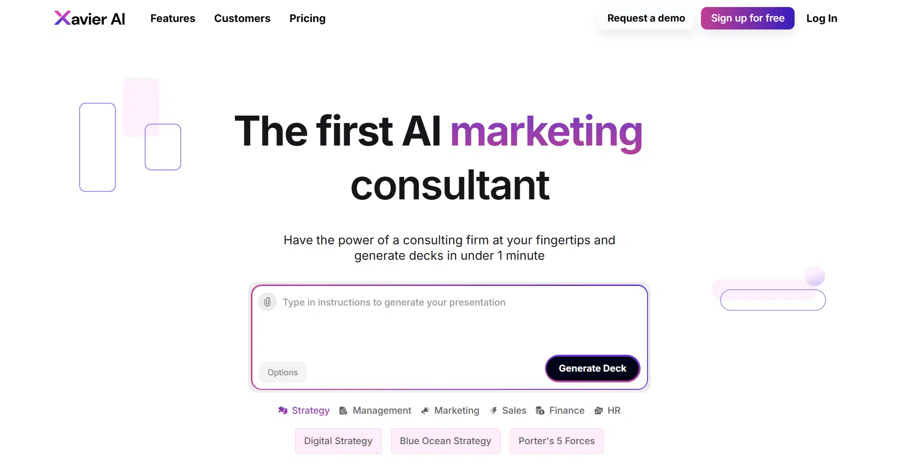
Task: Open the Log In link
Action: [821, 18]
